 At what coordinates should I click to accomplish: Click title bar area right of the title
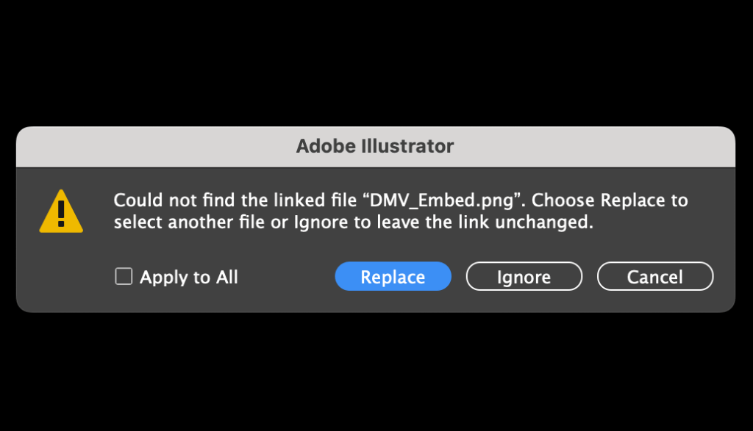point(603,146)
